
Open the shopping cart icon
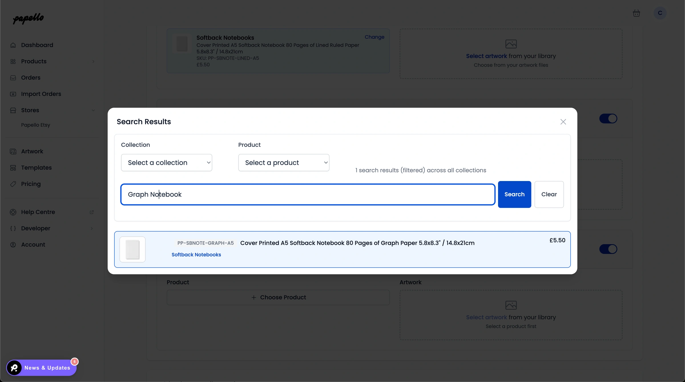tap(636, 13)
